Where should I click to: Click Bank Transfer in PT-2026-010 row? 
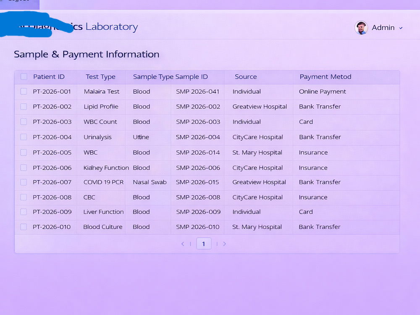click(320, 227)
